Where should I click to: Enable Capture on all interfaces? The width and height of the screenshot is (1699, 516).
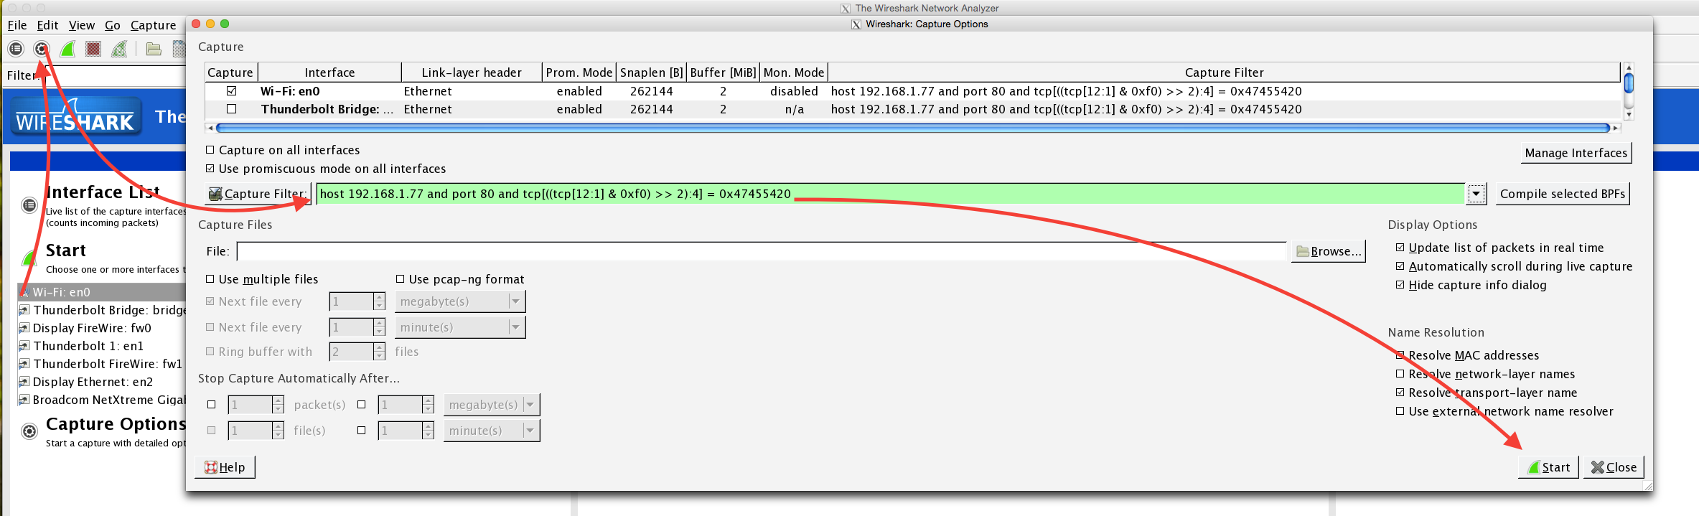click(x=210, y=150)
